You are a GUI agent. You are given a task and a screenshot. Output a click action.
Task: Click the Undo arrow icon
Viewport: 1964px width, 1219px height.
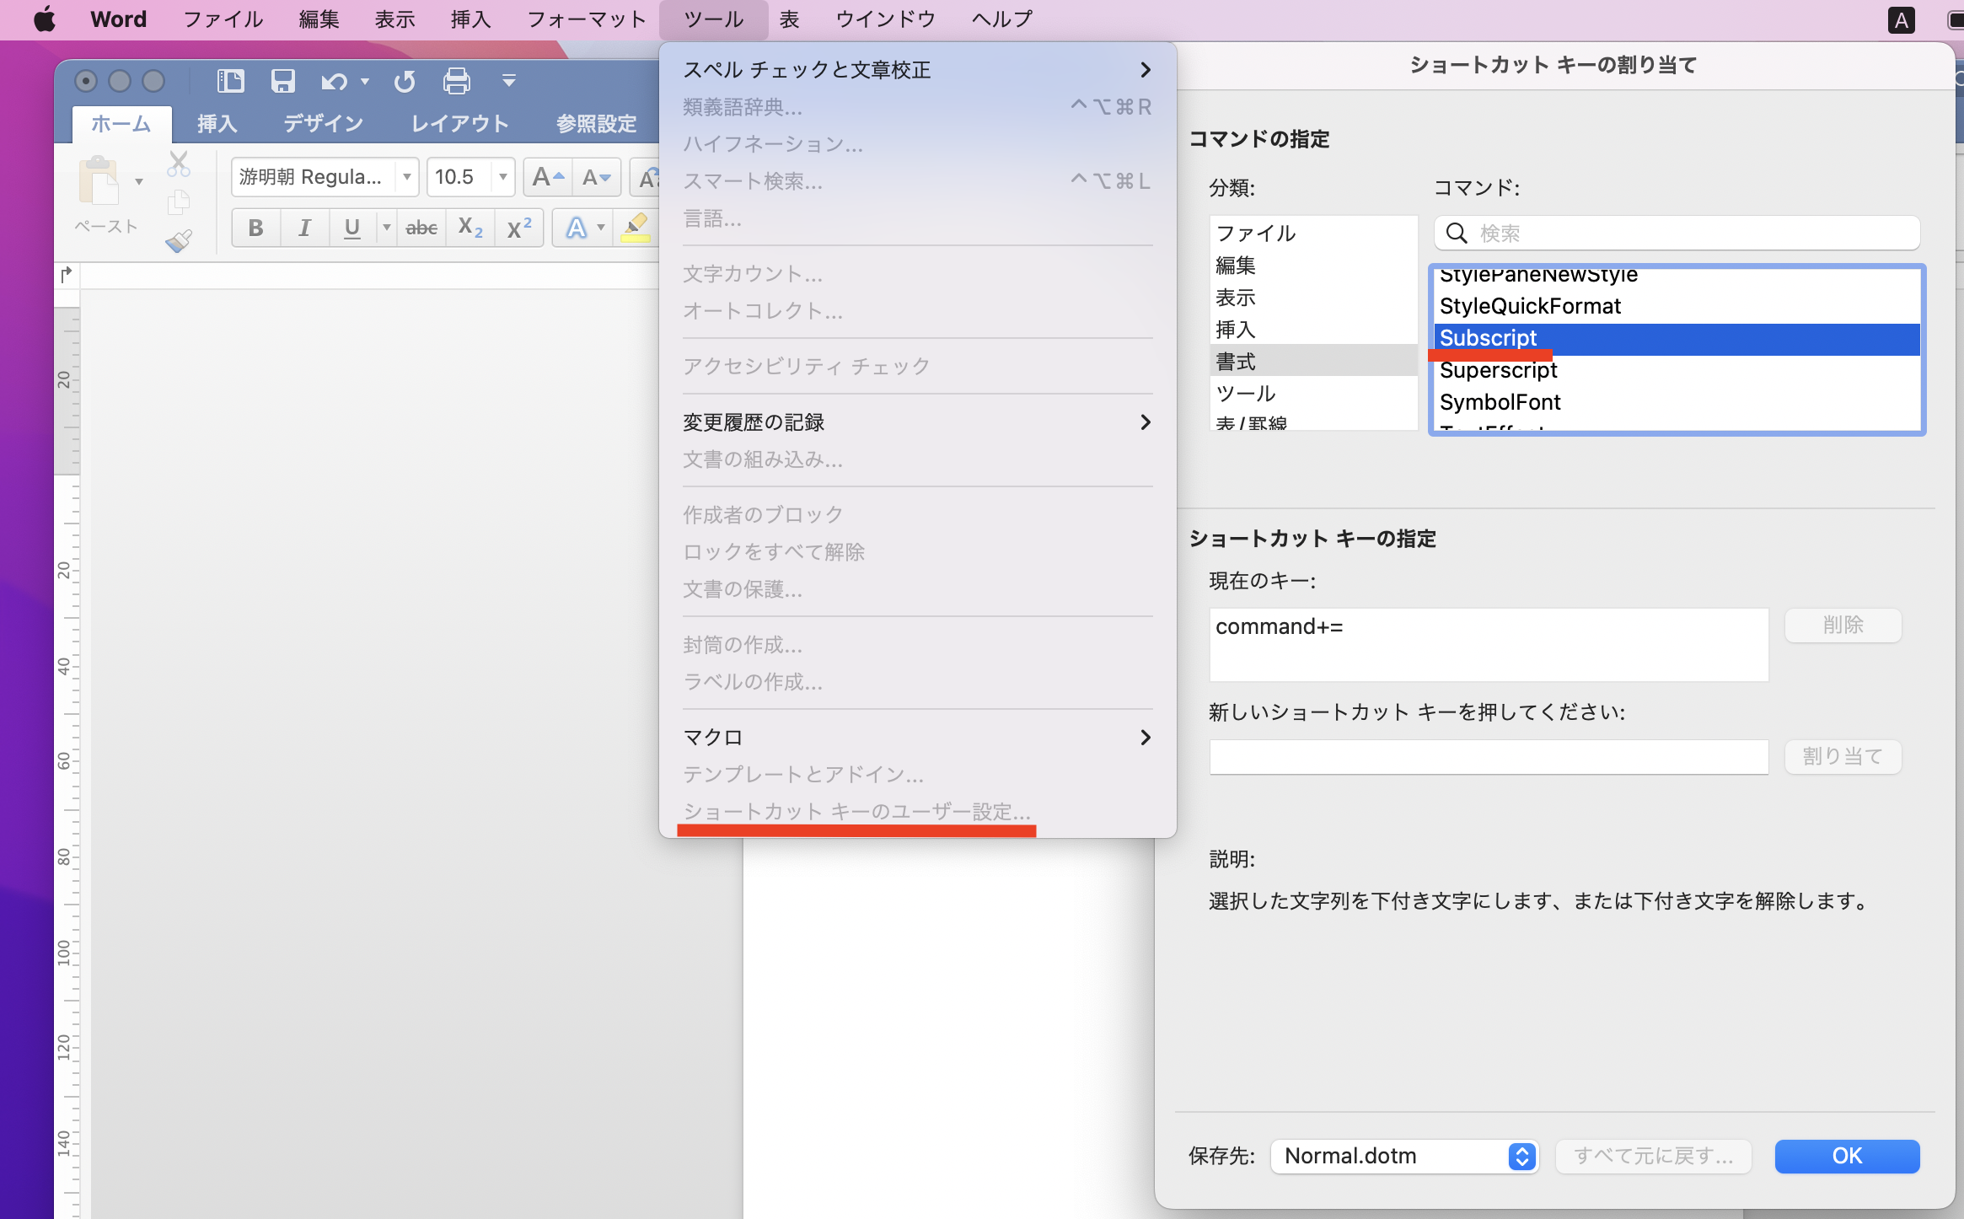pos(334,82)
